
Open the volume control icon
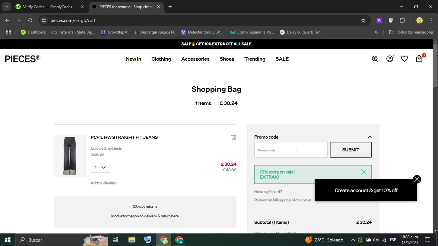click(376, 240)
